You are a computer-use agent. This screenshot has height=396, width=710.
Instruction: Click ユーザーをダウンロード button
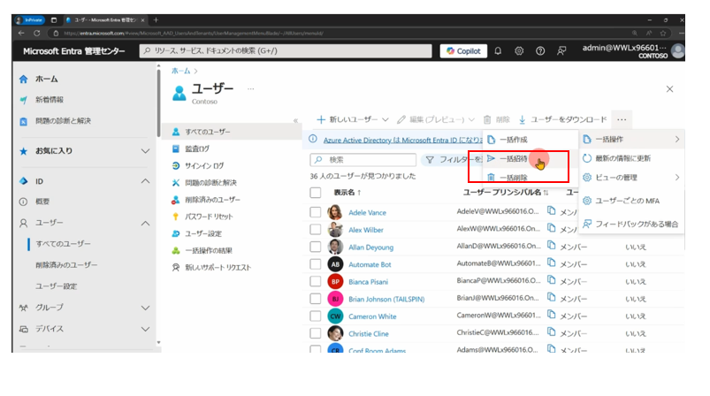coord(562,119)
